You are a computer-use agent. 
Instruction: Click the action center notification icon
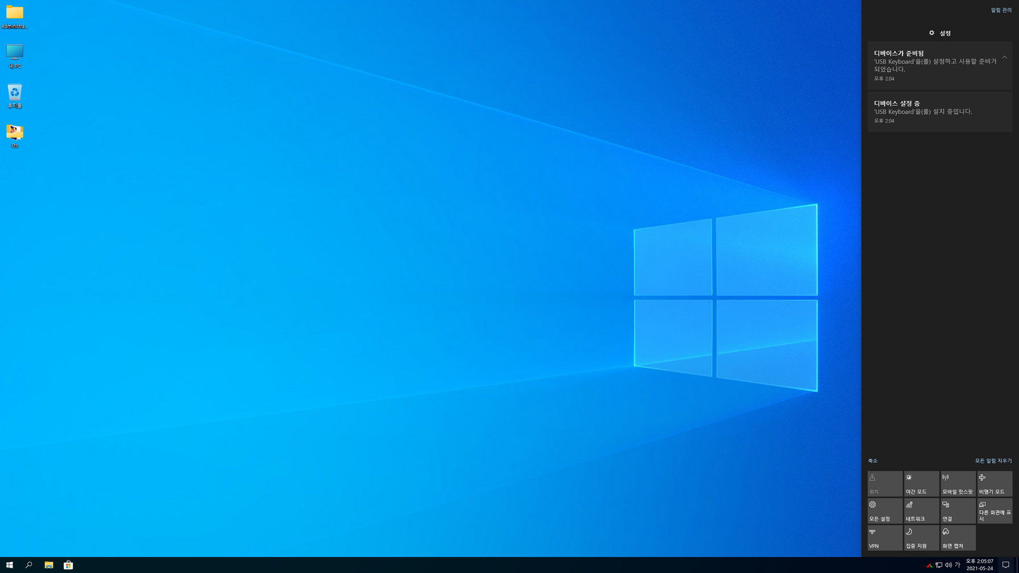[1006, 565]
